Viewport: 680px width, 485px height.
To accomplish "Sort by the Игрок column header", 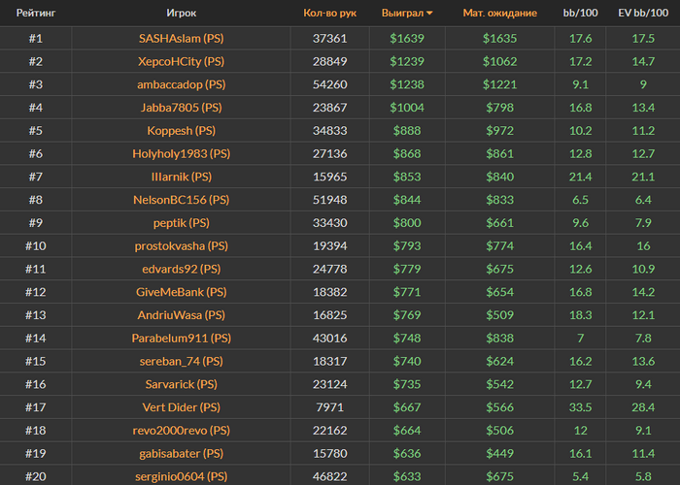I will (182, 14).
